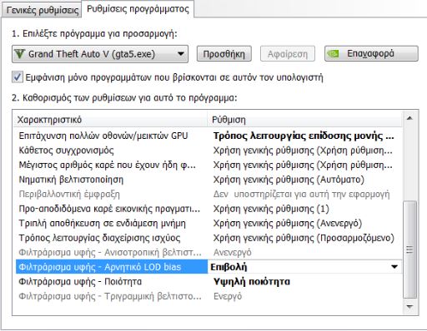Viewport: 427px width, 331px height.
Task: Click the Επαναφορά restore button
Action: pyautogui.click(x=371, y=53)
